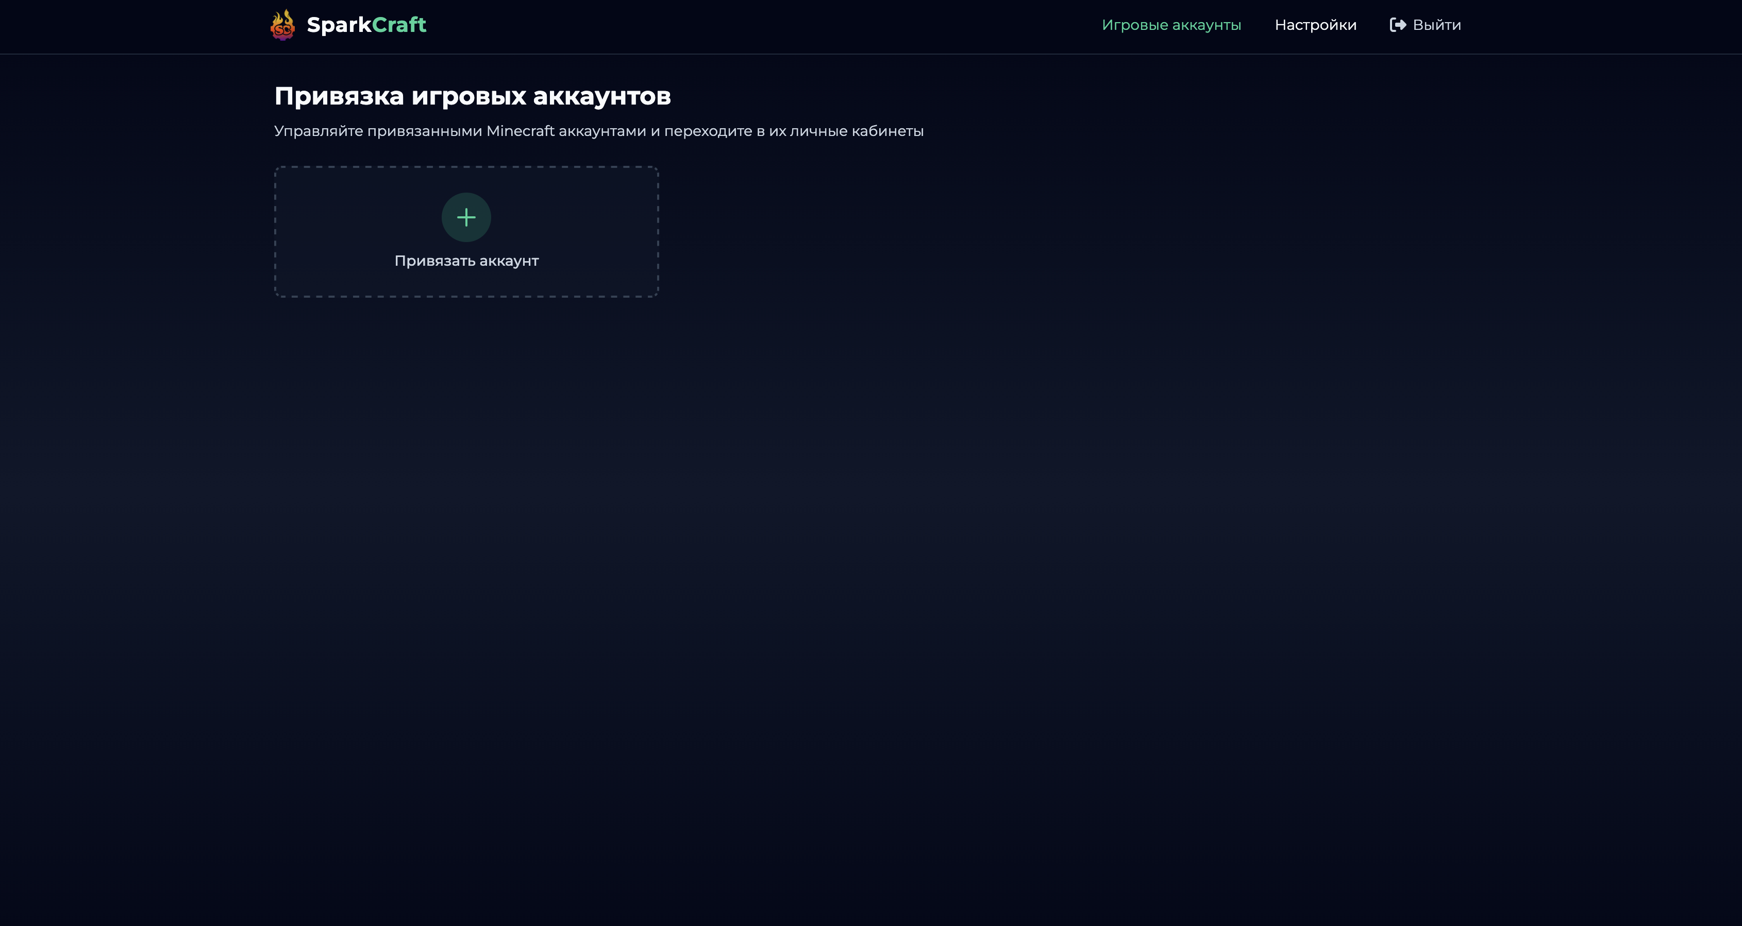Image resolution: width=1742 pixels, height=926 pixels.
Task: Click the word Привязка in the heading
Action: 339,96
